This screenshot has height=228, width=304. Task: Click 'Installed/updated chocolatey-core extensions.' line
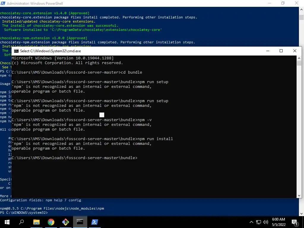(49, 21)
